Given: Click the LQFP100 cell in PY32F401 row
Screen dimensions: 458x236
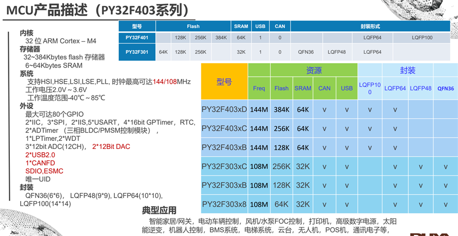Looking at the screenshot, I should (423, 37).
